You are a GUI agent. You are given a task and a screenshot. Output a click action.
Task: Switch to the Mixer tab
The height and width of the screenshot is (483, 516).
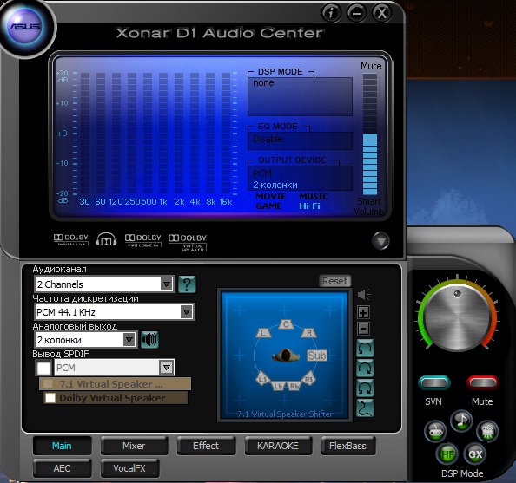click(x=134, y=446)
